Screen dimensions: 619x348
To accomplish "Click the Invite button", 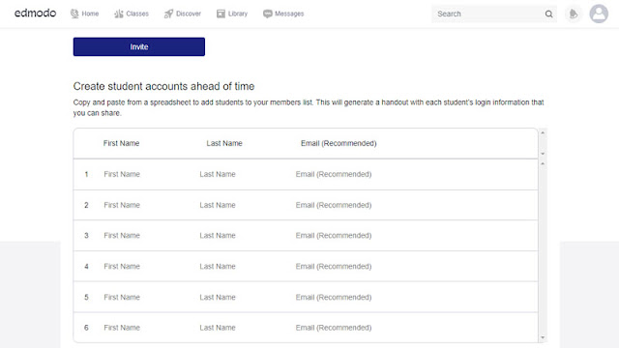I will click(x=139, y=46).
